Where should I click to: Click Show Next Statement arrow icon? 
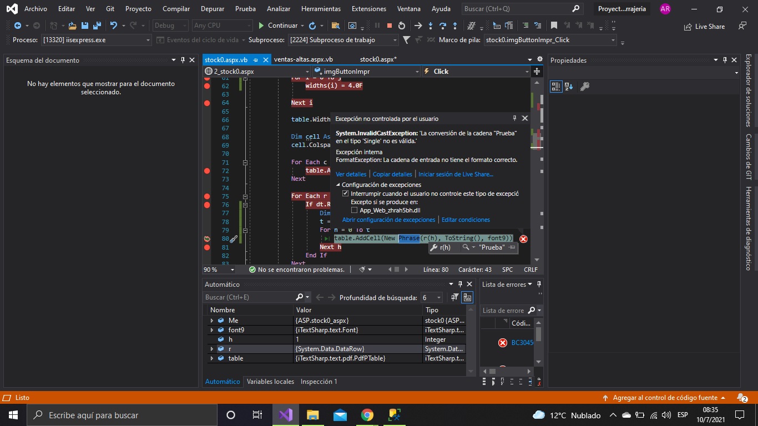(x=418, y=26)
